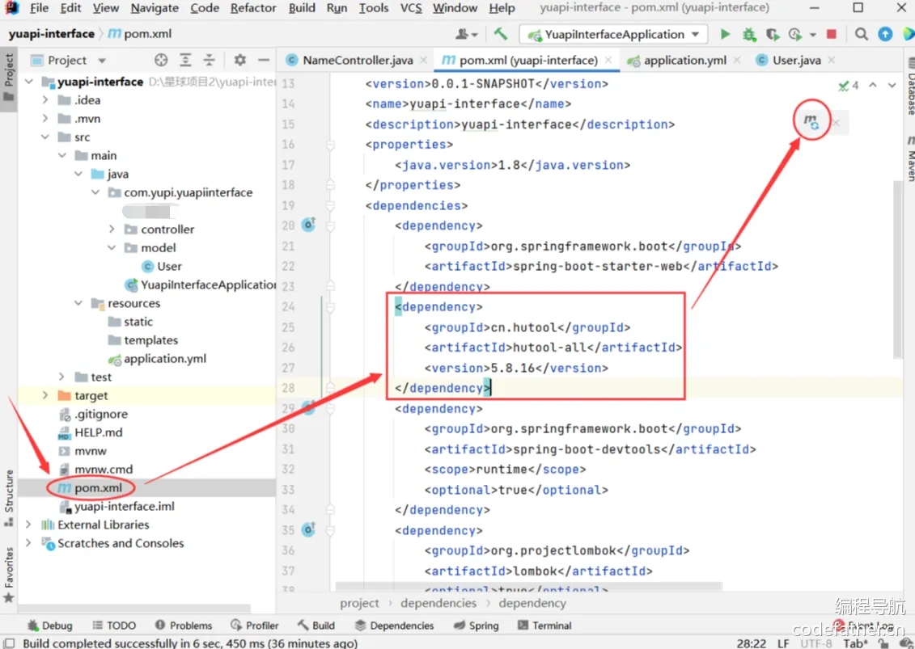Jump to previous highlighted problem arrow

(872, 85)
